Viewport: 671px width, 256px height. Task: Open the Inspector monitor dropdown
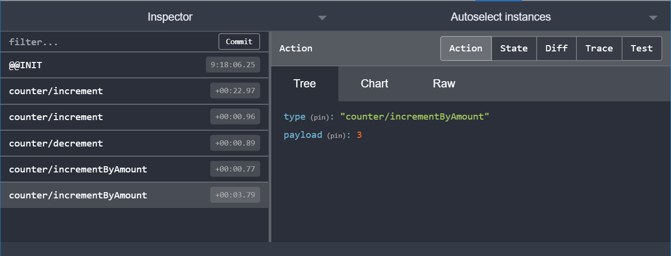pyautogui.click(x=170, y=17)
